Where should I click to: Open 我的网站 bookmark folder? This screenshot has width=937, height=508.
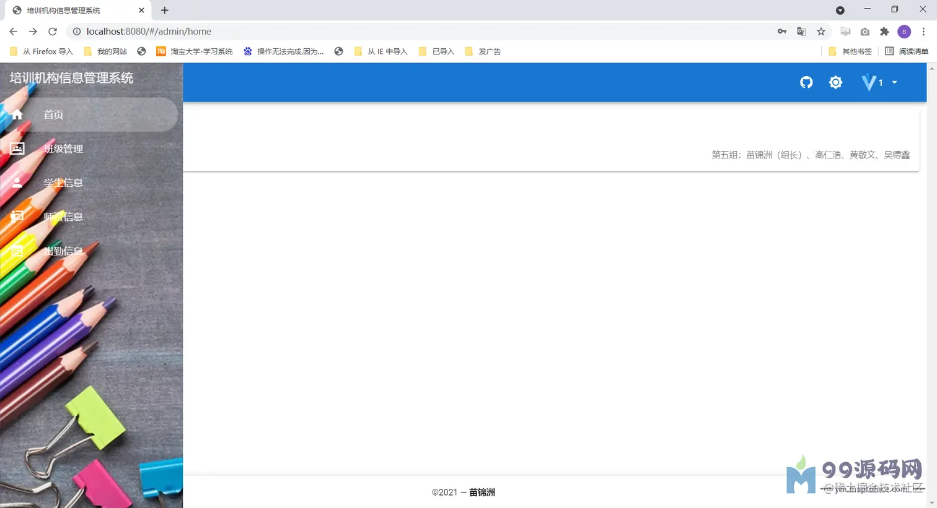(105, 51)
